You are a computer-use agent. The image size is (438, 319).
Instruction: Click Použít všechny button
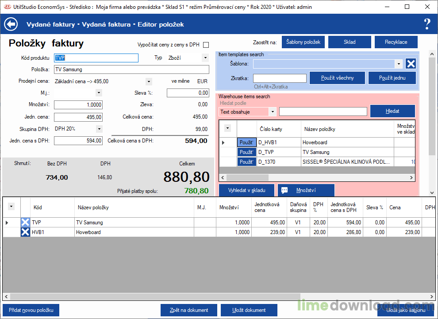pyautogui.click(x=337, y=78)
